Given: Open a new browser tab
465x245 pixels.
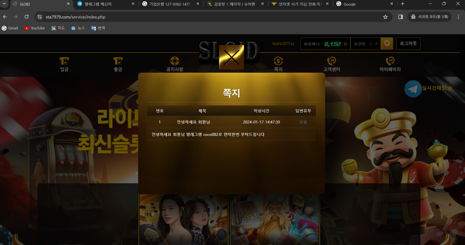Looking at the screenshot, I should tap(403, 4).
